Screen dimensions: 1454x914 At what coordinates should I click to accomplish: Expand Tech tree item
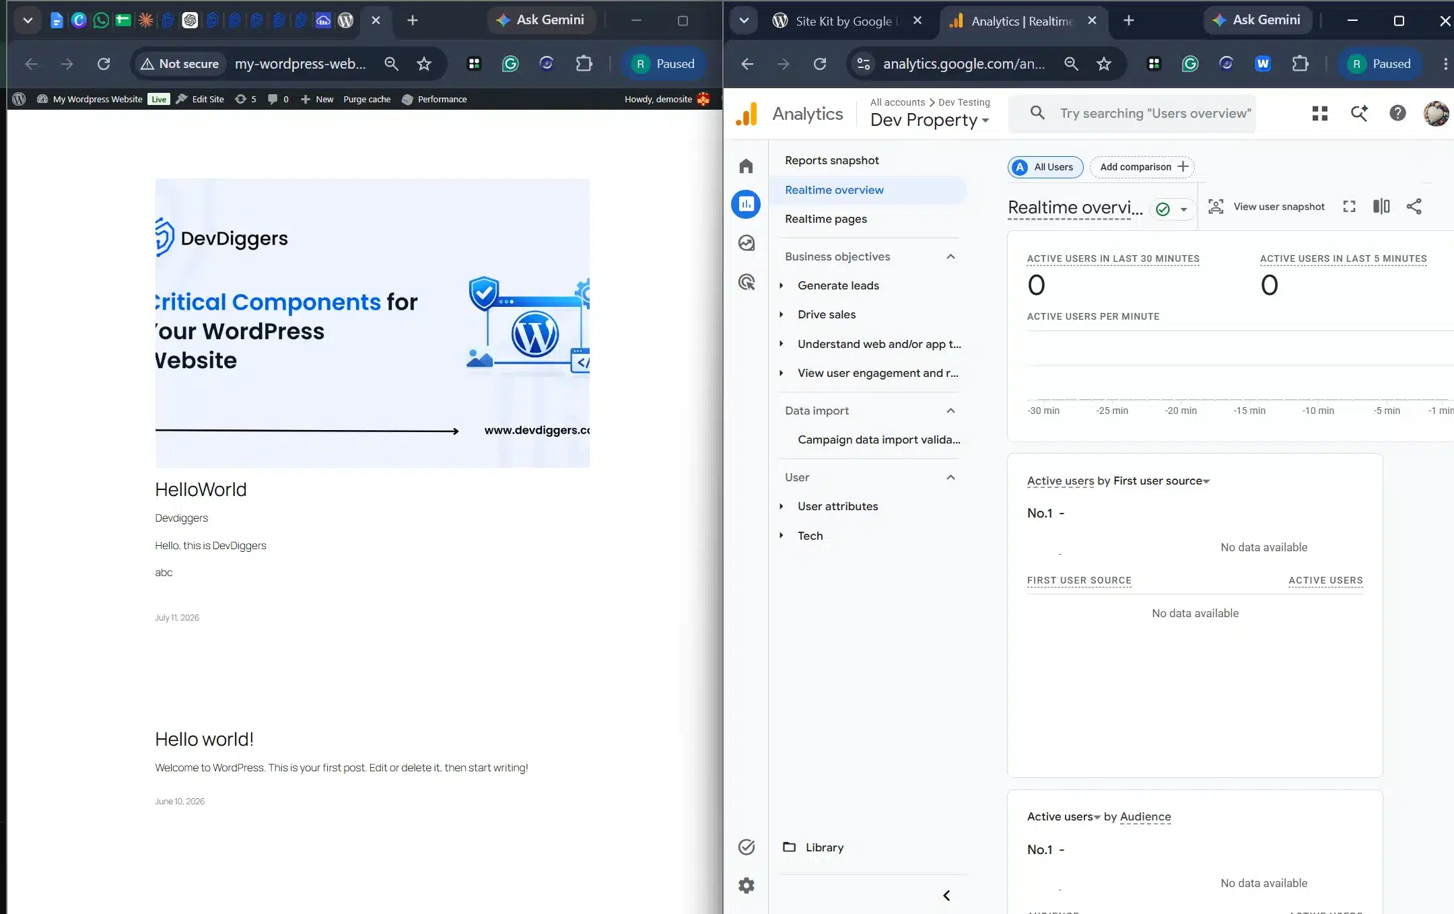pyautogui.click(x=782, y=536)
